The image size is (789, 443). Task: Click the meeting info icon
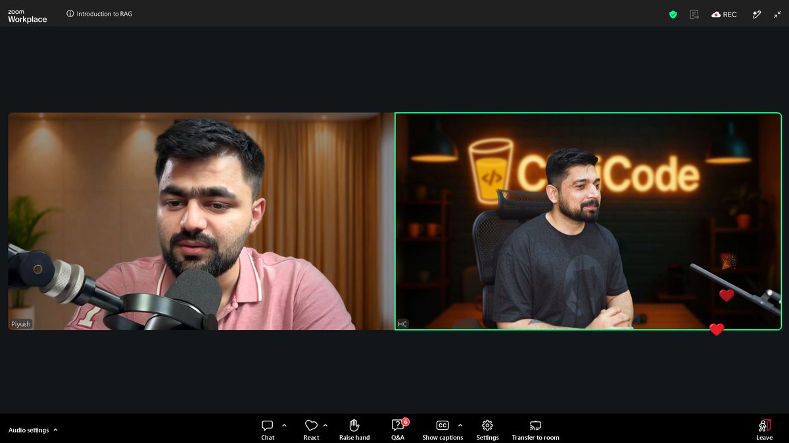pyautogui.click(x=70, y=14)
